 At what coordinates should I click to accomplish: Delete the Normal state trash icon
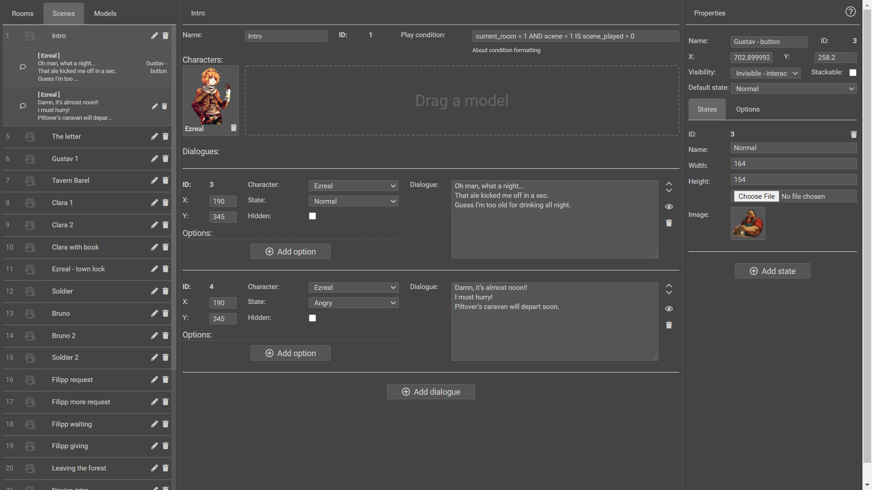click(853, 135)
